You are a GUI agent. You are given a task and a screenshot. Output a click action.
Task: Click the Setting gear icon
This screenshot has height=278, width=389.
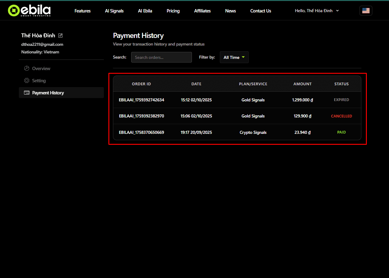pyautogui.click(x=26, y=80)
